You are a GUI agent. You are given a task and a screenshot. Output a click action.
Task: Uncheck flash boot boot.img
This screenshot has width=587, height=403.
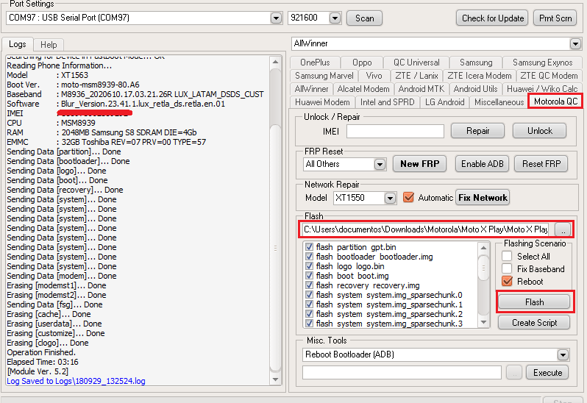click(x=309, y=276)
